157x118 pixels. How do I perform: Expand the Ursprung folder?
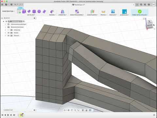click(x=6, y=30)
